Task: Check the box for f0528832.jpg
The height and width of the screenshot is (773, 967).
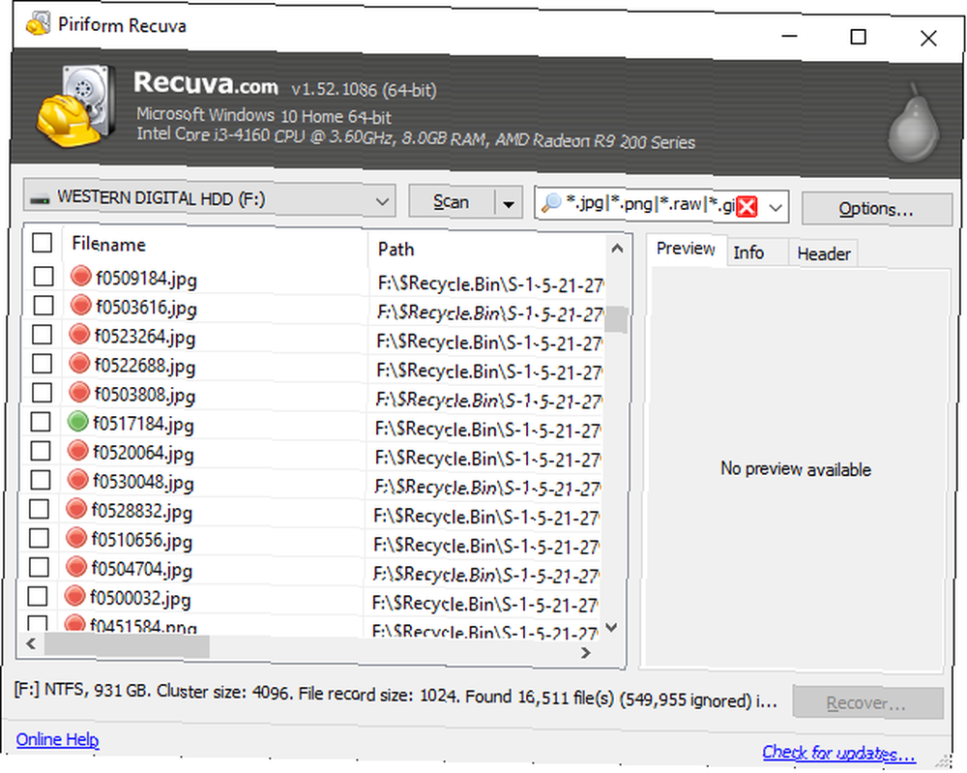Action: coord(40,508)
